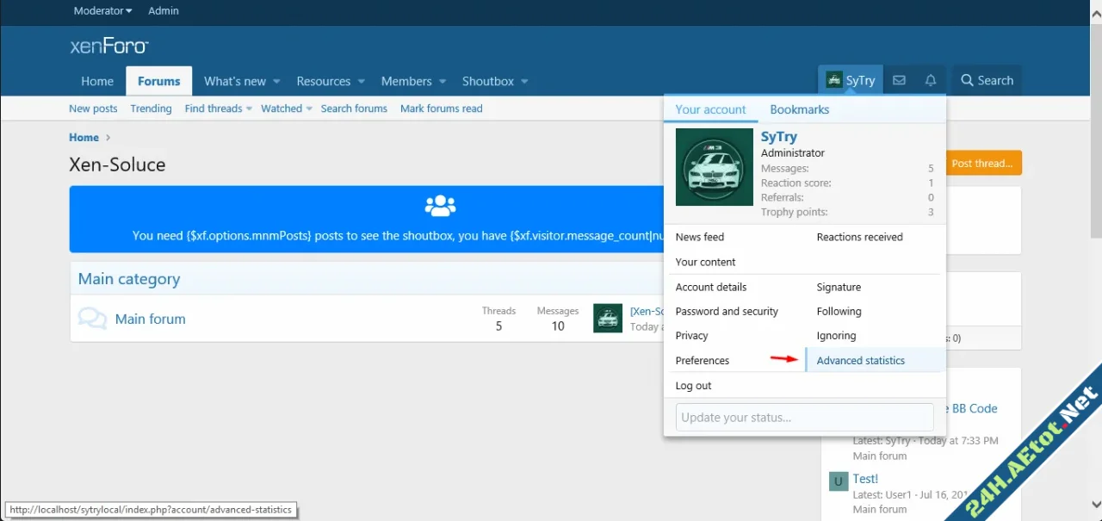Open Password and security settings
Viewport: 1102px width, 521px height.
727,312
